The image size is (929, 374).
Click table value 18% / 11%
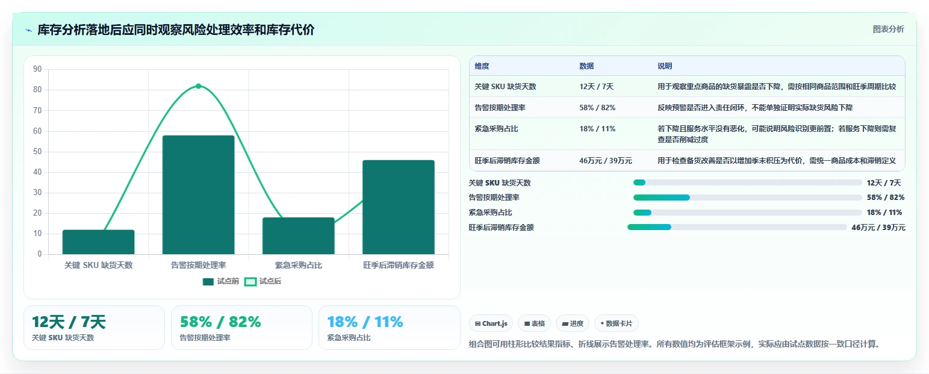[597, 129]
